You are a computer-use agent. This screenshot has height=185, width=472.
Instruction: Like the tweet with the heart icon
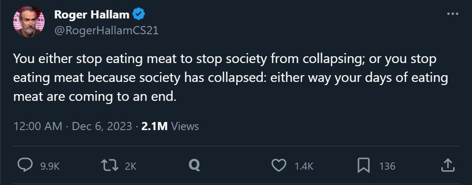tap(279, 166)
